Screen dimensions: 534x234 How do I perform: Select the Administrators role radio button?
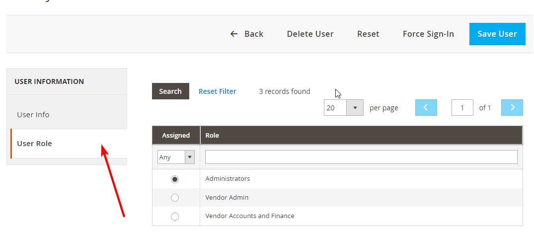(x=175, y=179)
